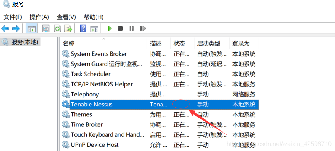Start the service with green play icon
The width and height of the screenshot is (335, 151).
pyautogui.click(x=110, y=28)
